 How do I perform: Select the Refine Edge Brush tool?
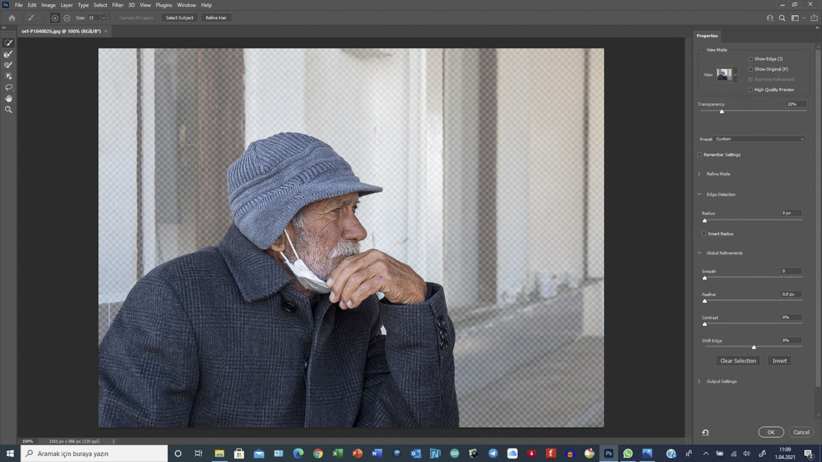[x=9, y=53]
